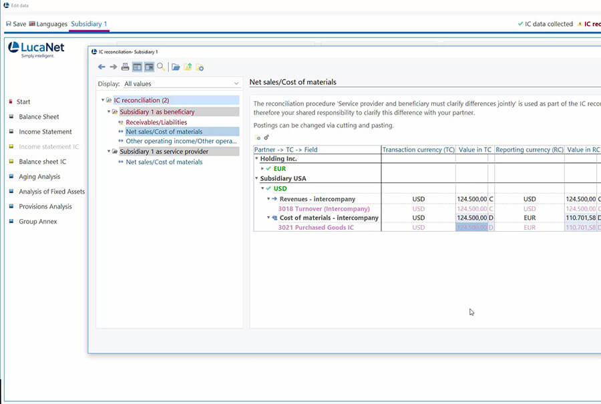Select the 3021 Purchased Goods IC row

click(316, 227)
